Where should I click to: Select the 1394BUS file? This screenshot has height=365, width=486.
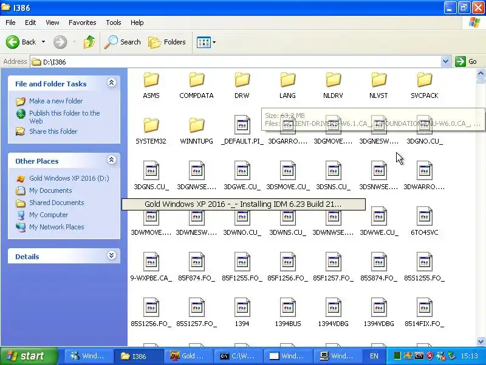coord(287,313)
